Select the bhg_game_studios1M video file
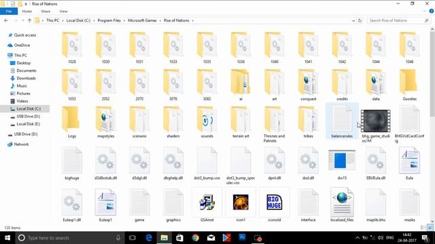 [x=376, y=123]
